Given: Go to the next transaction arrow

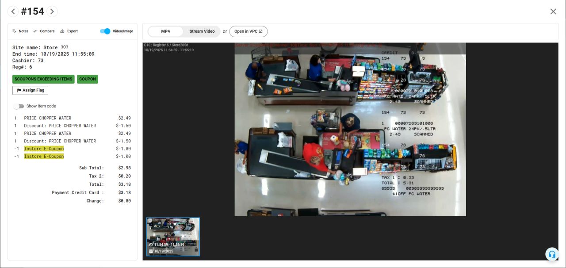Looking at the screenshot, I should click(x=52, y=11).
